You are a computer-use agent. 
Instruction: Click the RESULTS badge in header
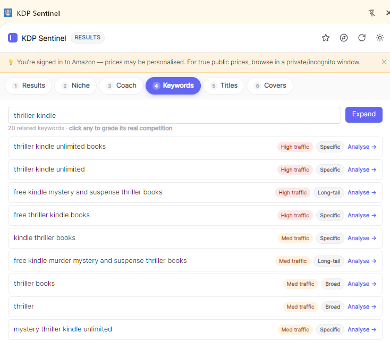[x=88, y=38]
